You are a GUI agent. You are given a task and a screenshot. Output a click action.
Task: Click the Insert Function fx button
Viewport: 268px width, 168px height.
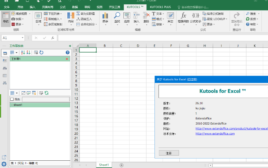tap(53, 38)
